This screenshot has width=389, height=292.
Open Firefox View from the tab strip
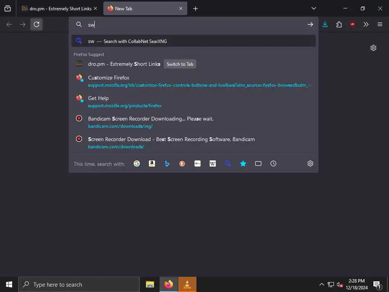(8, 8)
